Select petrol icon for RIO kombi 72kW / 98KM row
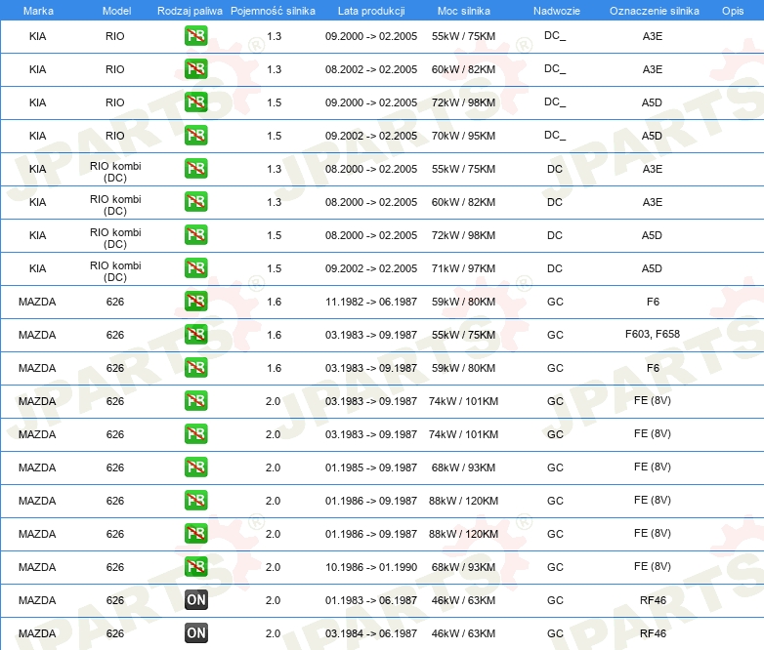This screenshot has width=764, height=650. click(195, 234)
